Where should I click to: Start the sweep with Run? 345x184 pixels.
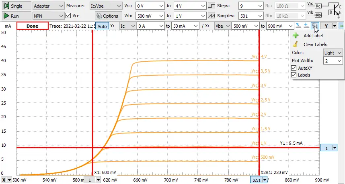tap(16, 16)
